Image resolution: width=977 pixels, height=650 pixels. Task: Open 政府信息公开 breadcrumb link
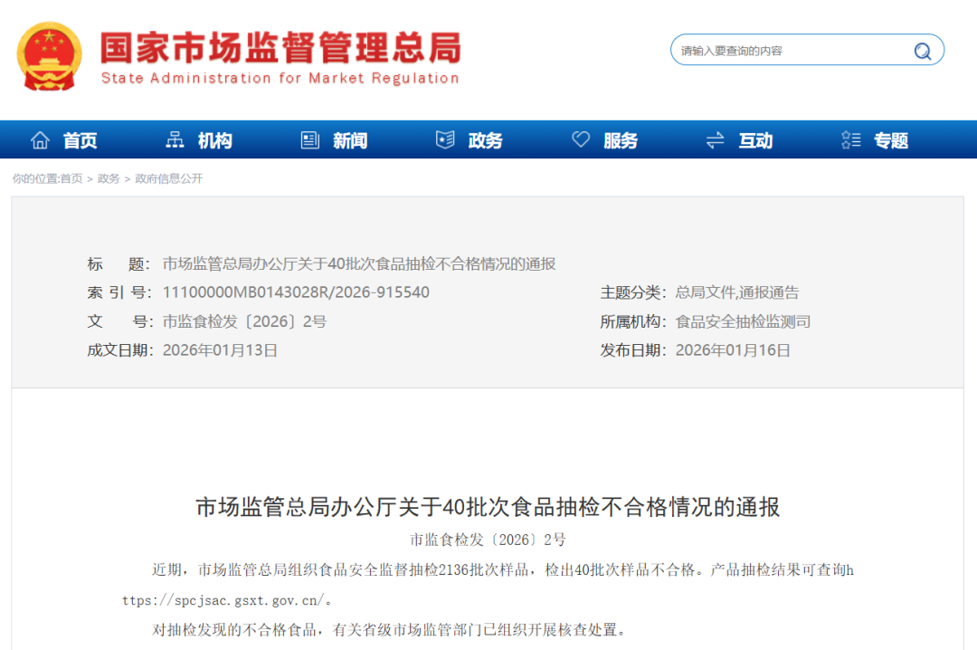click(169, 179)
